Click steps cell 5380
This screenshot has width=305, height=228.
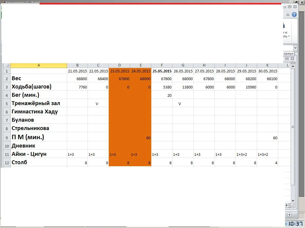(162, 87)
